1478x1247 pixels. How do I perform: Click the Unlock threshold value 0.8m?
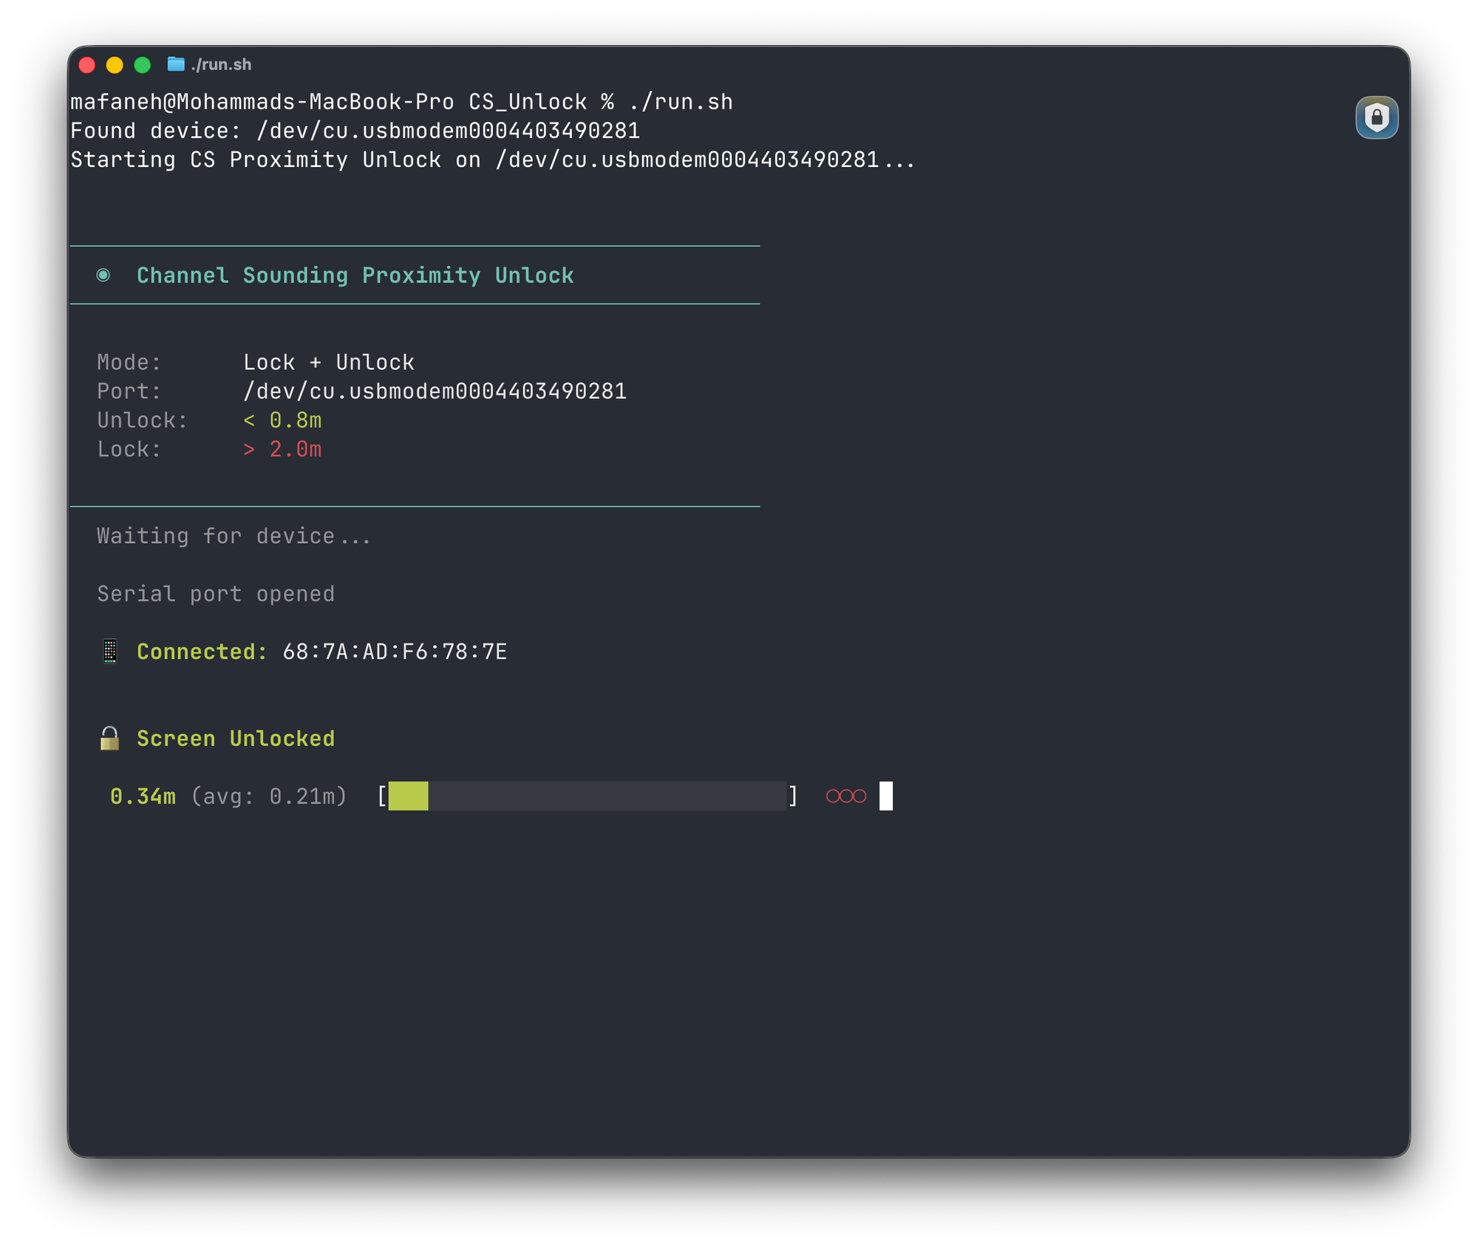tap(283, 420)
